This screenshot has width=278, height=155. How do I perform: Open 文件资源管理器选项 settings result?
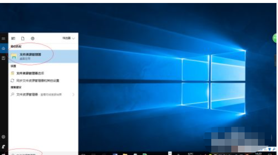tap(43, 73)
